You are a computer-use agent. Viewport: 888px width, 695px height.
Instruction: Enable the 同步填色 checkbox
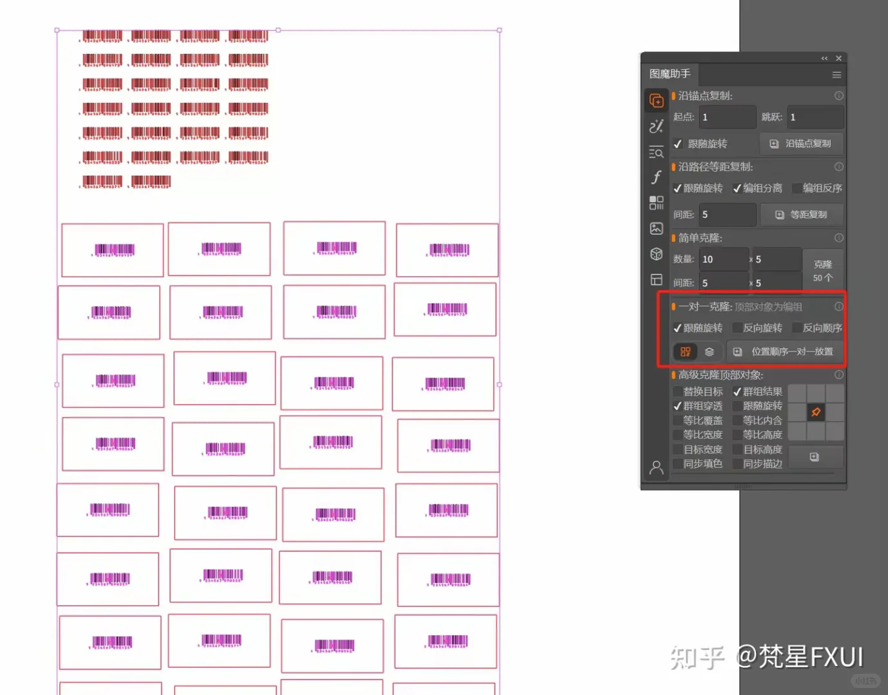point(677,464)
